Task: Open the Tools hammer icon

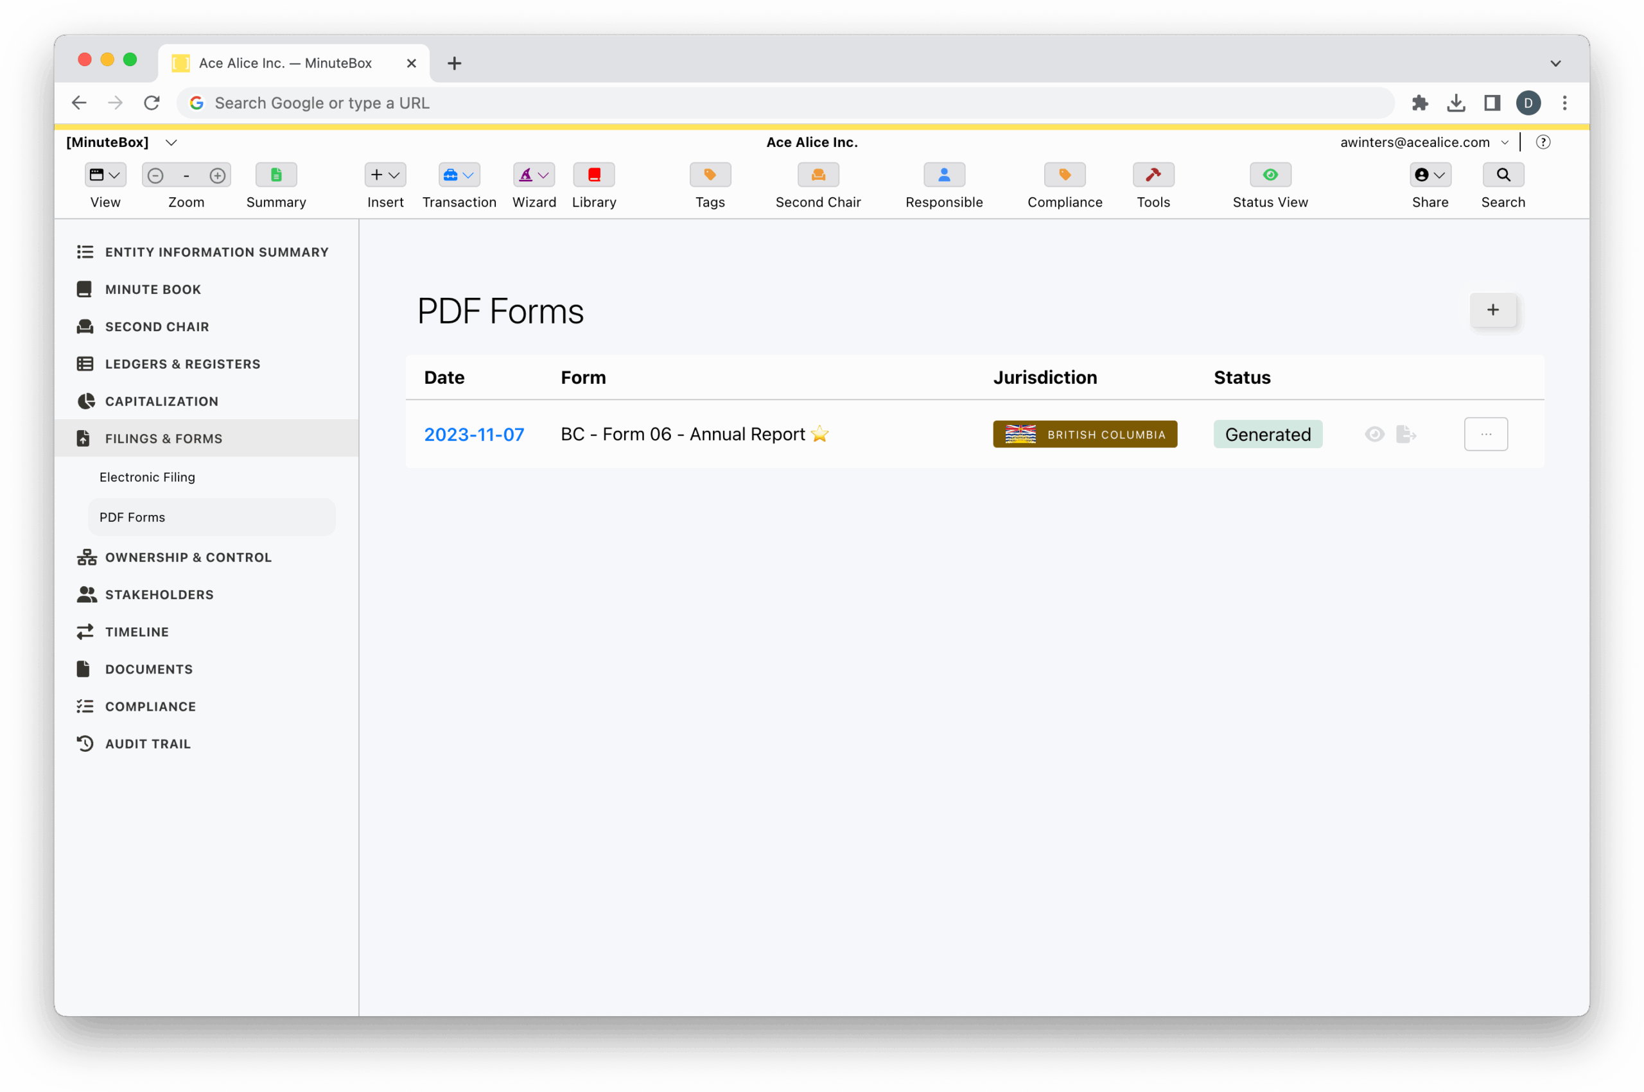Action: (x=1153, y=175)
